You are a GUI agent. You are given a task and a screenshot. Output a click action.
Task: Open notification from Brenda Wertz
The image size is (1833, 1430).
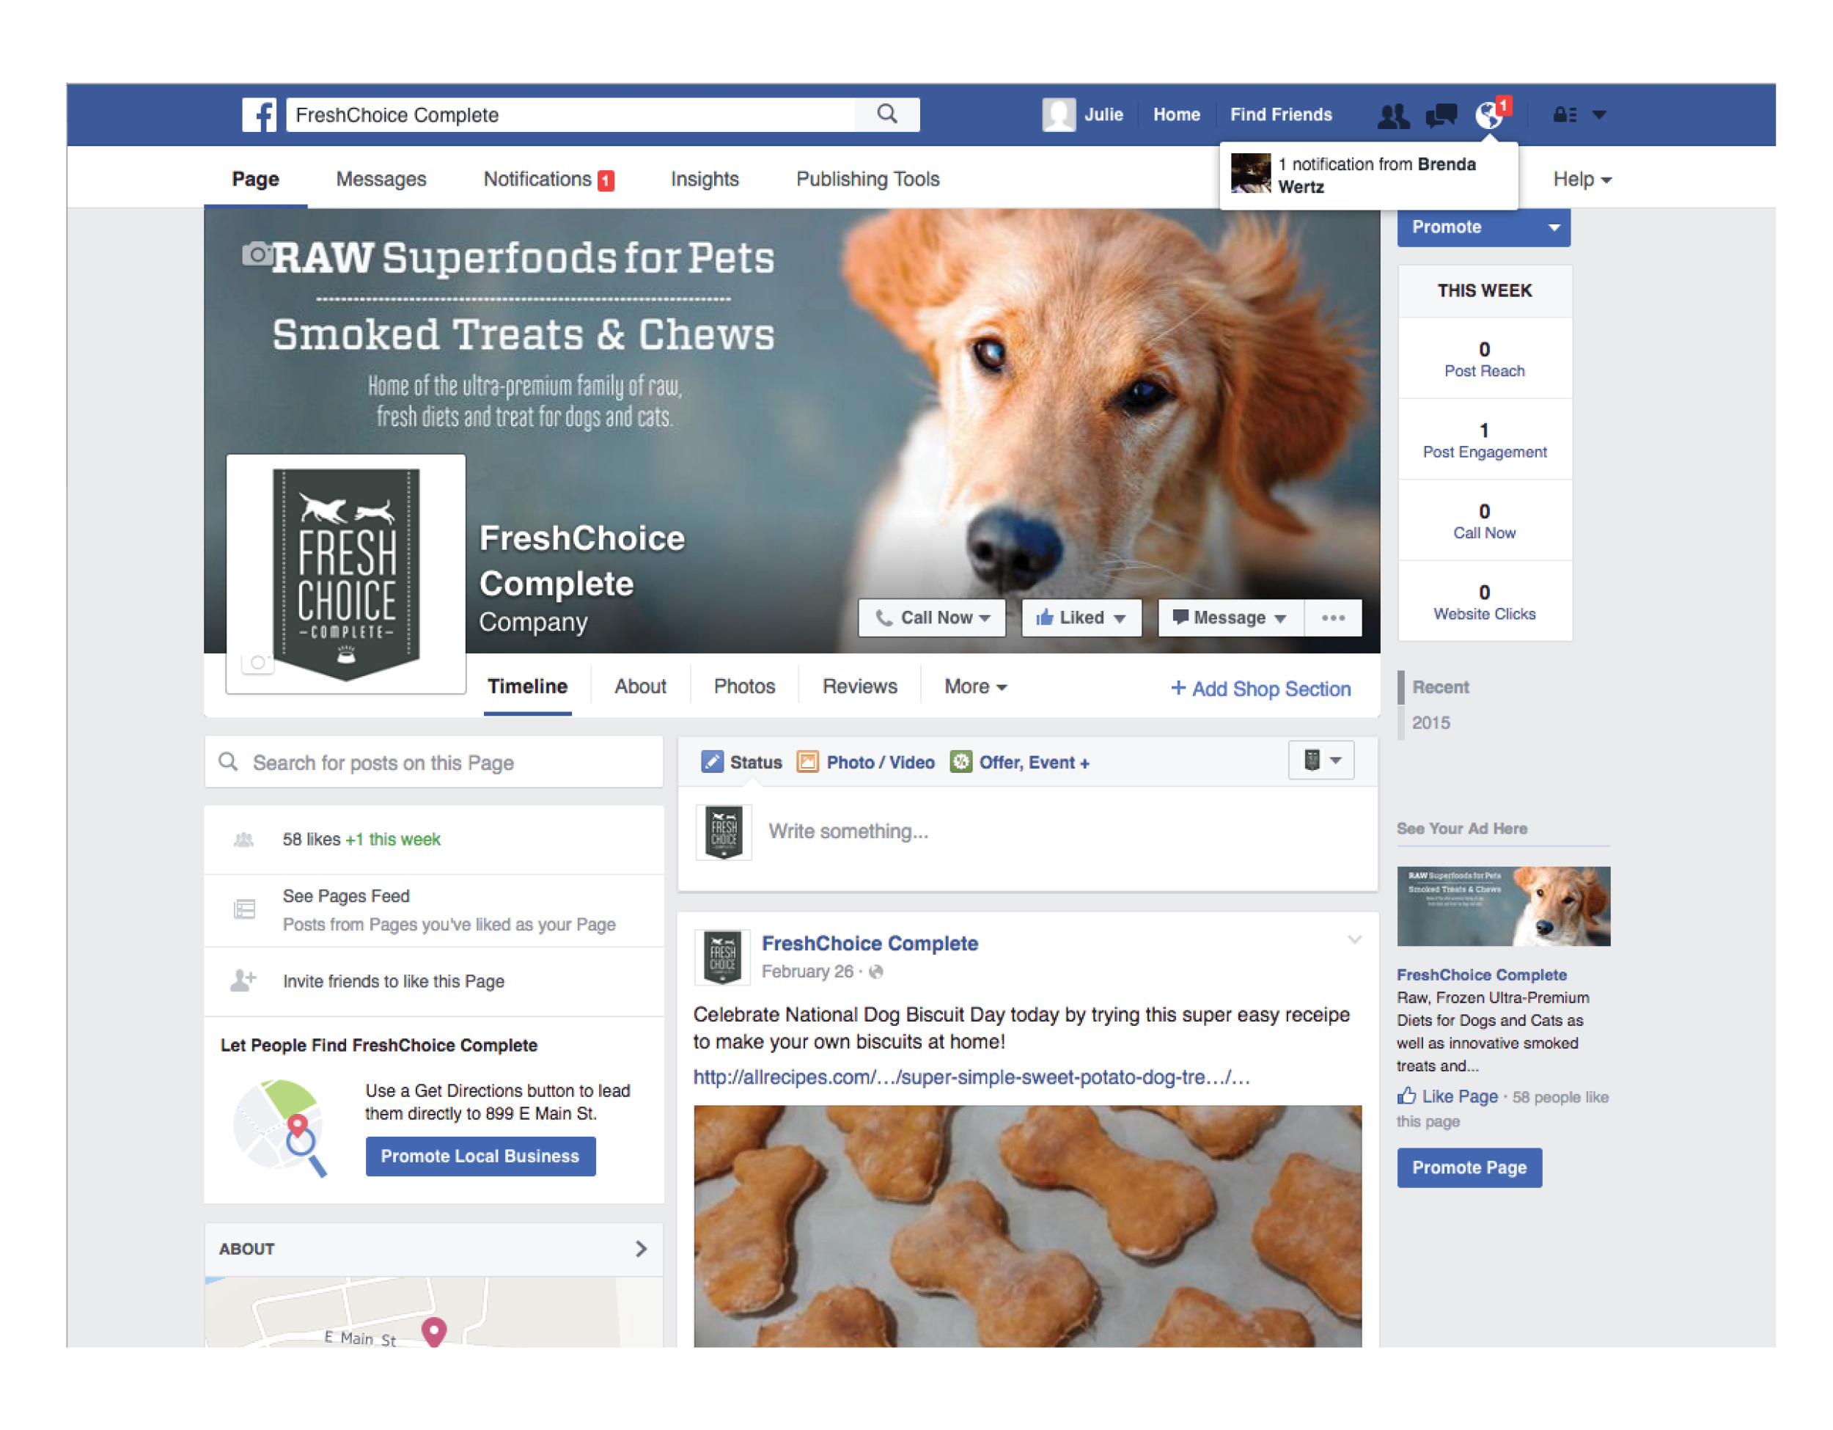tap(1369, 175)
